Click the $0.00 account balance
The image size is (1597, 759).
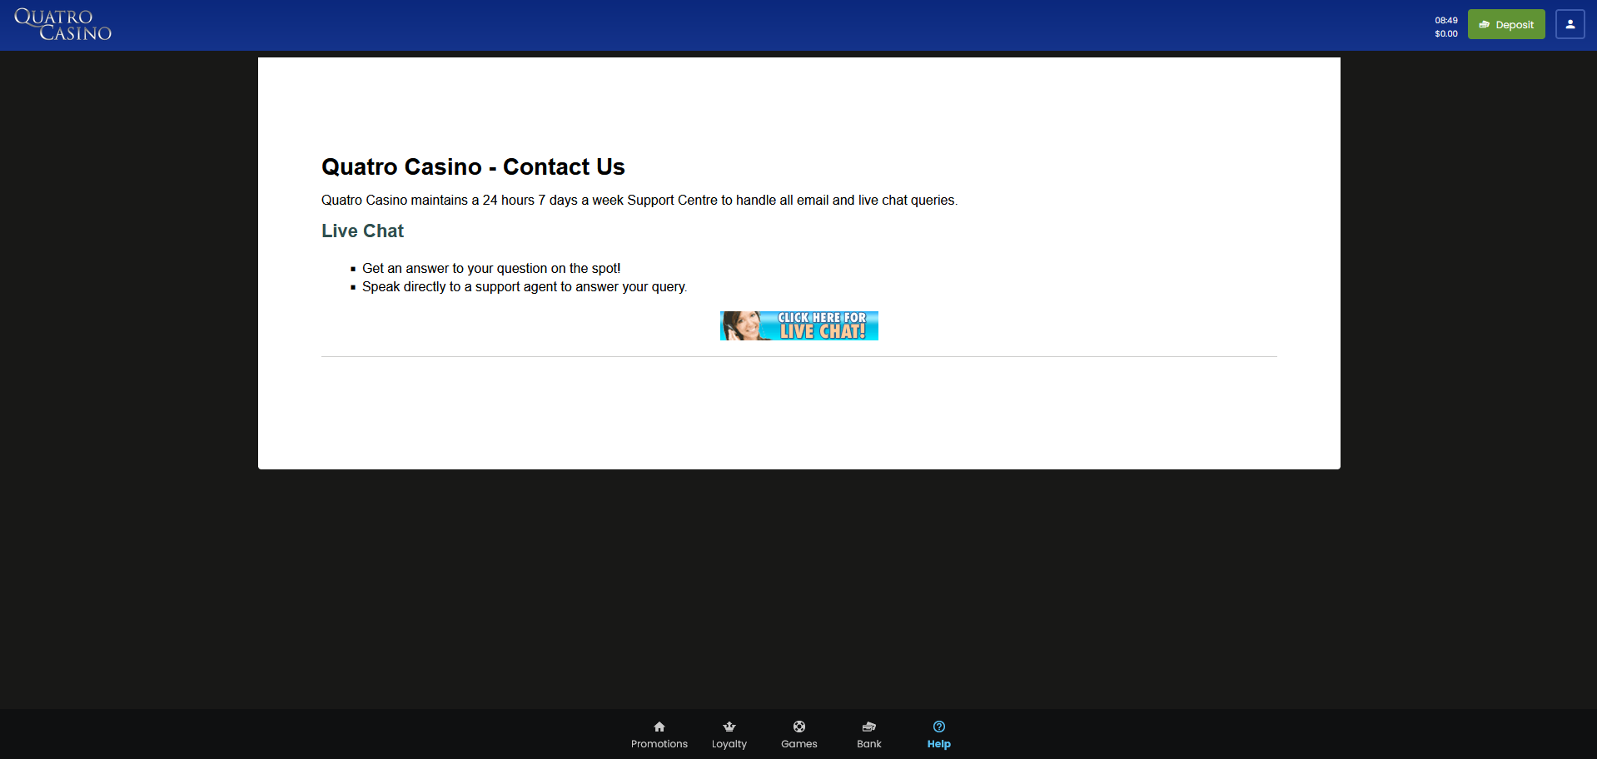pyautogui.click(x=1446, y=34)
